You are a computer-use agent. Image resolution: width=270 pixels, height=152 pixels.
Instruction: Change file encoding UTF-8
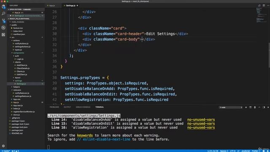pyautogui.click(x=232, y=151)
